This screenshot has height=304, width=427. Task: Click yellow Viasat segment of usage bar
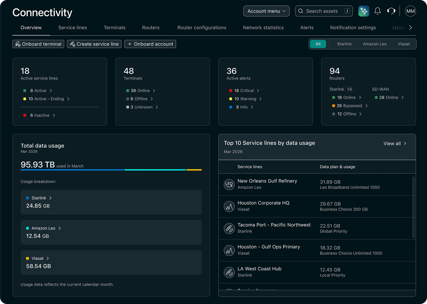[x=194, y=170]
